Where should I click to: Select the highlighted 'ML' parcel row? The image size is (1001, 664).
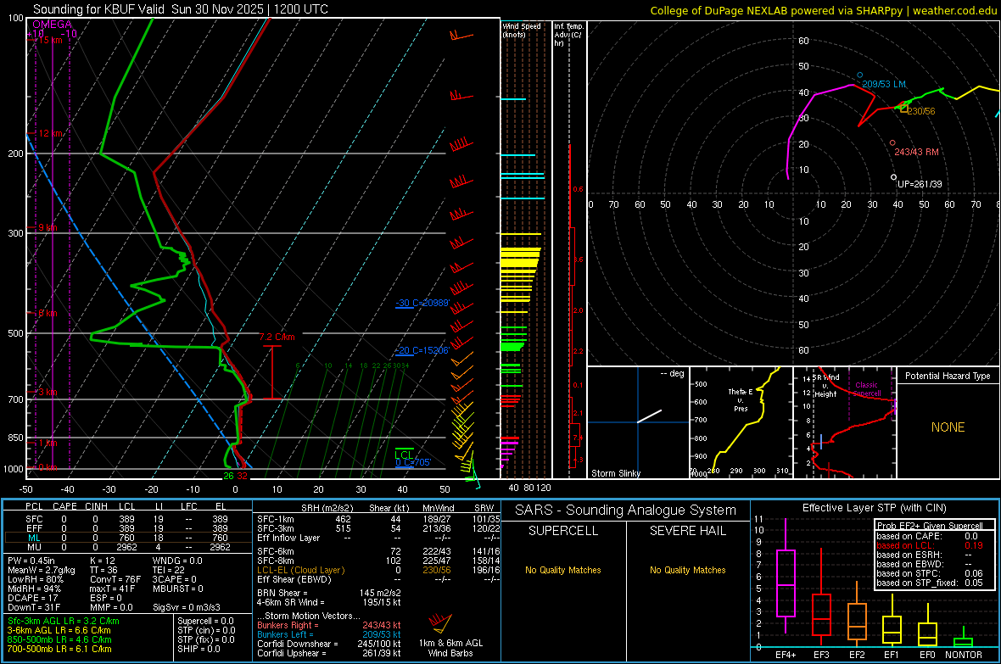pos(127,538)
